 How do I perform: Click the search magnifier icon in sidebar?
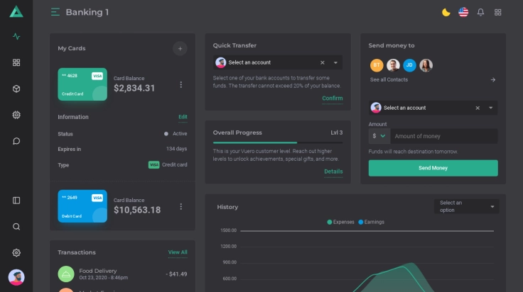tap(16, 227)
